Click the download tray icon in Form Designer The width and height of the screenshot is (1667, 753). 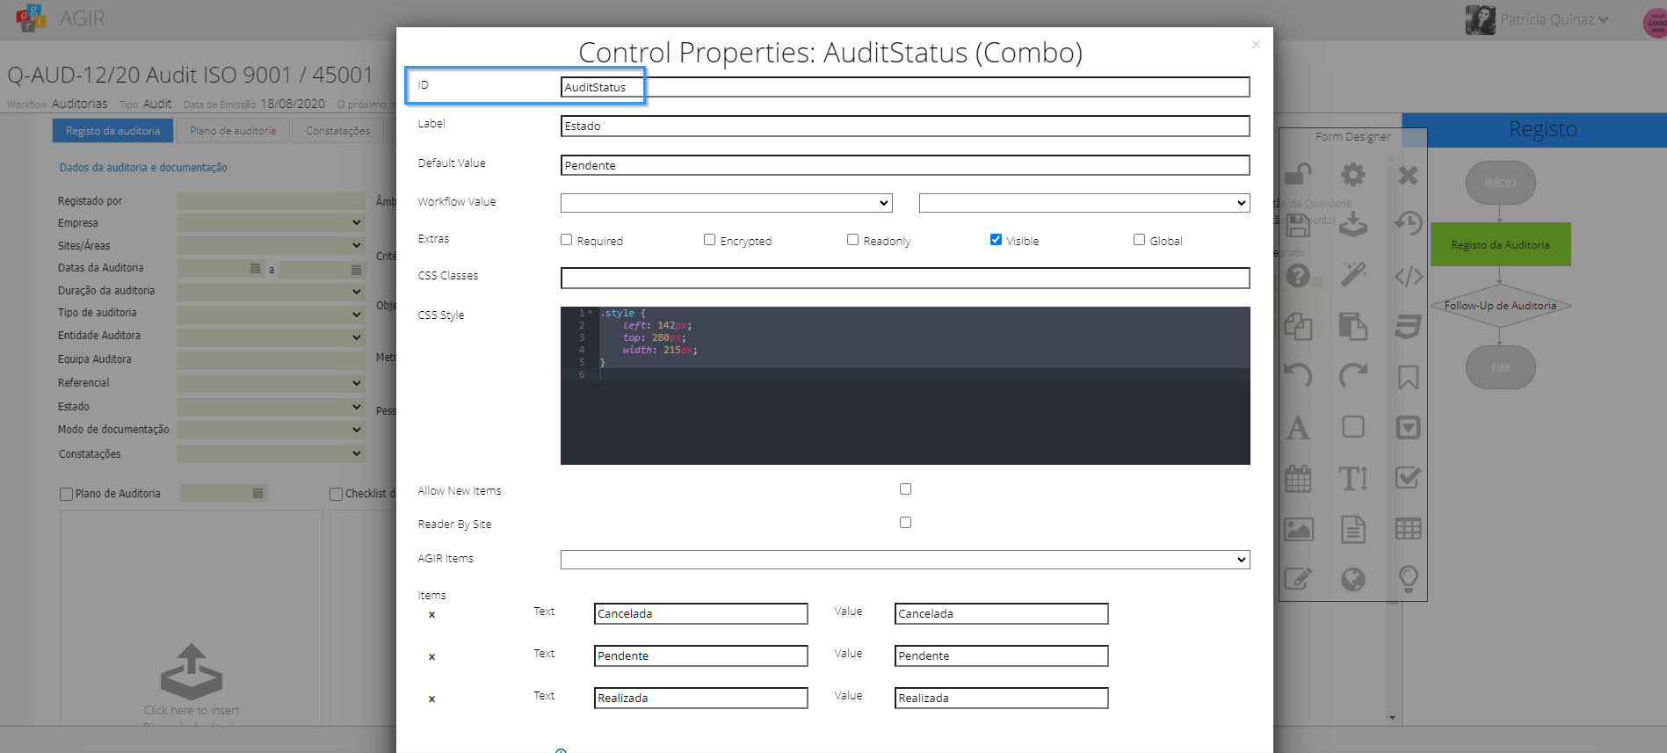[1353, 225]
